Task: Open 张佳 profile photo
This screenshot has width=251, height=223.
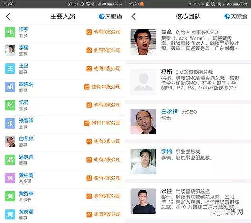Action: click(143, 201)
